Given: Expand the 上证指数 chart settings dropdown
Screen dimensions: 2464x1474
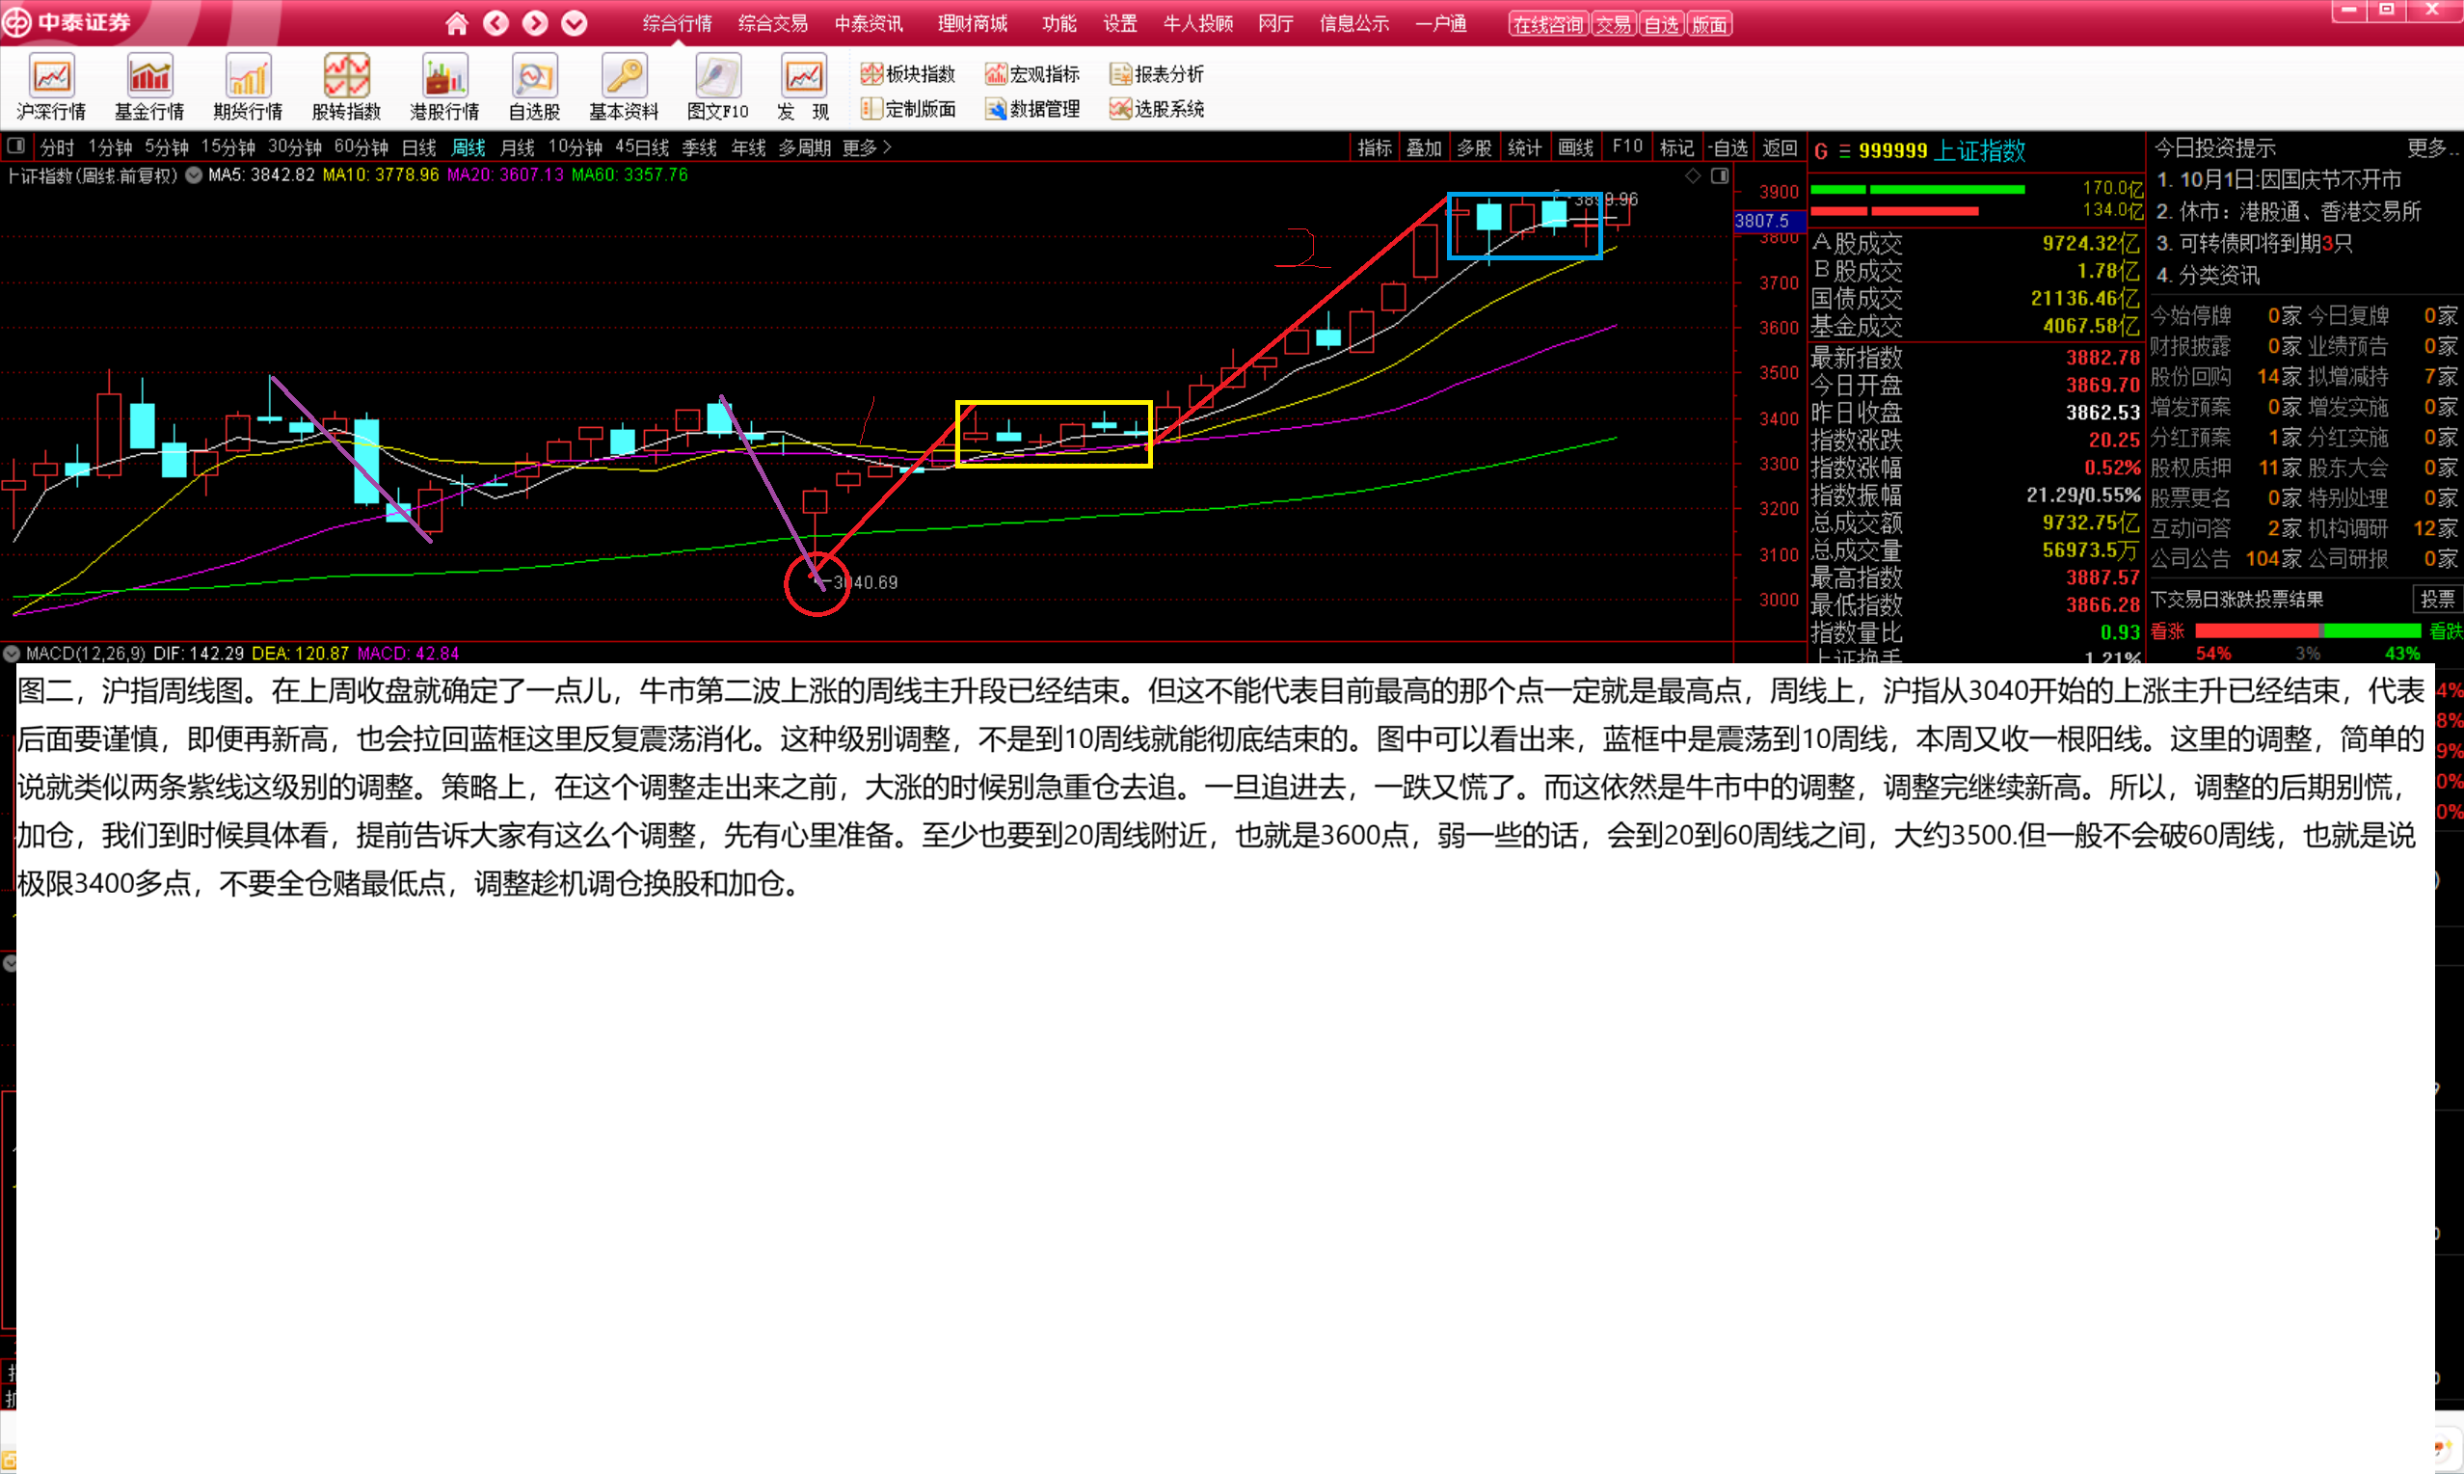Looking at the screenshot, I should click(x=195, y=175).
